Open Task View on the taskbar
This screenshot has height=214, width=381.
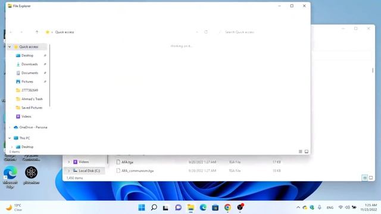pos(165,207)
